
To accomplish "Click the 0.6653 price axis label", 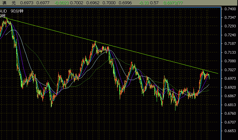I will click(230, 131).
